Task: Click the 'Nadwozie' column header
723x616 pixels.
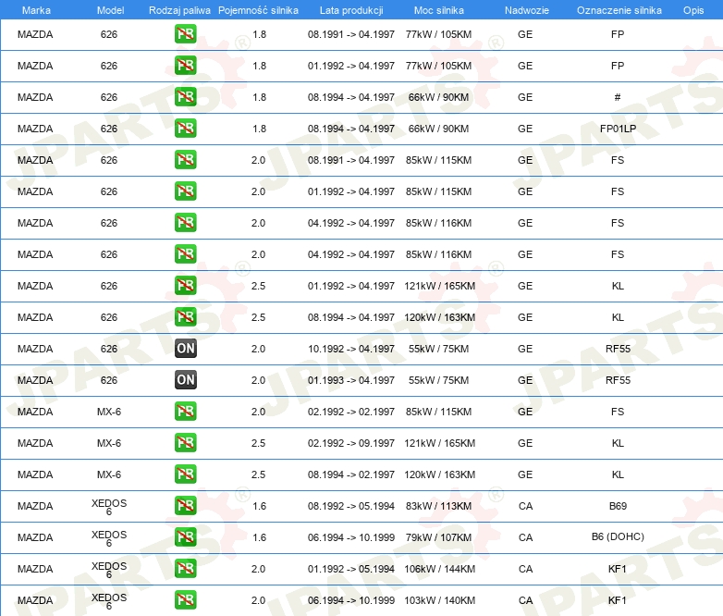Action: pyautogui.click(x=527, y=10)
